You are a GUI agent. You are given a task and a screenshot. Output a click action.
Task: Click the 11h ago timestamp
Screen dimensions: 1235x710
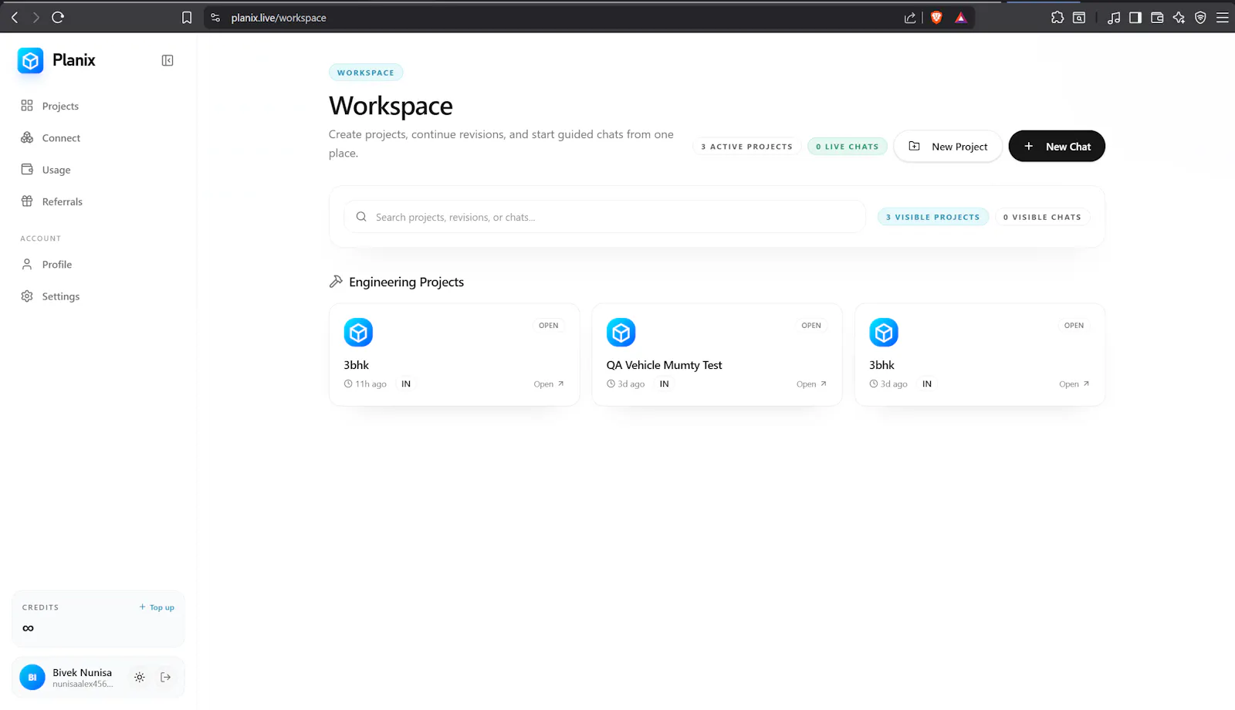(365, 384)
